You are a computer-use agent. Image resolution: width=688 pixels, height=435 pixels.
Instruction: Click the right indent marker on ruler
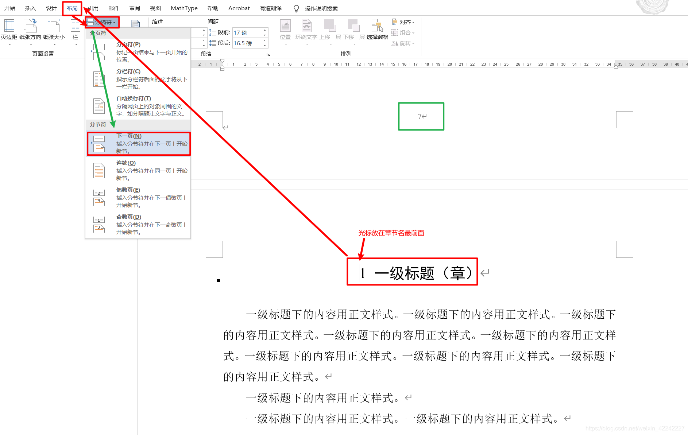tap(616, 66)
